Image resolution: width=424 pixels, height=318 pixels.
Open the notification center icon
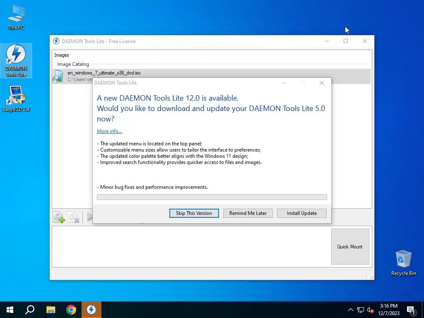411,310
